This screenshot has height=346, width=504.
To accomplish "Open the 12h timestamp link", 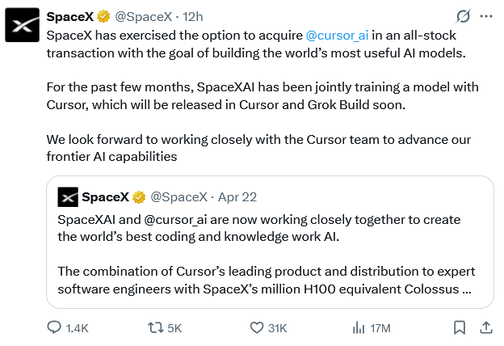I will 193,16.
